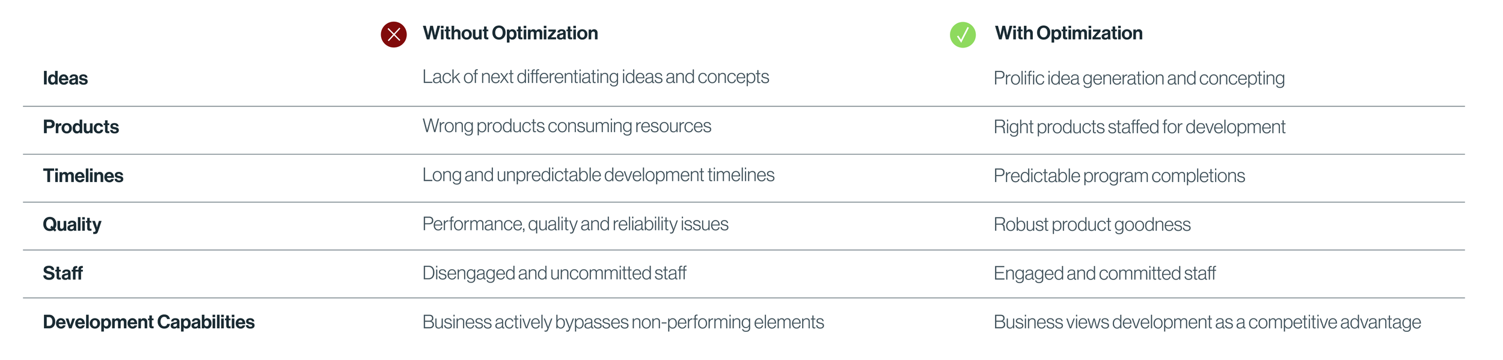This screenshot has height=360, width=1503.
Task: Click 'Right products staffed for development' text
Action: [1139, 127]
